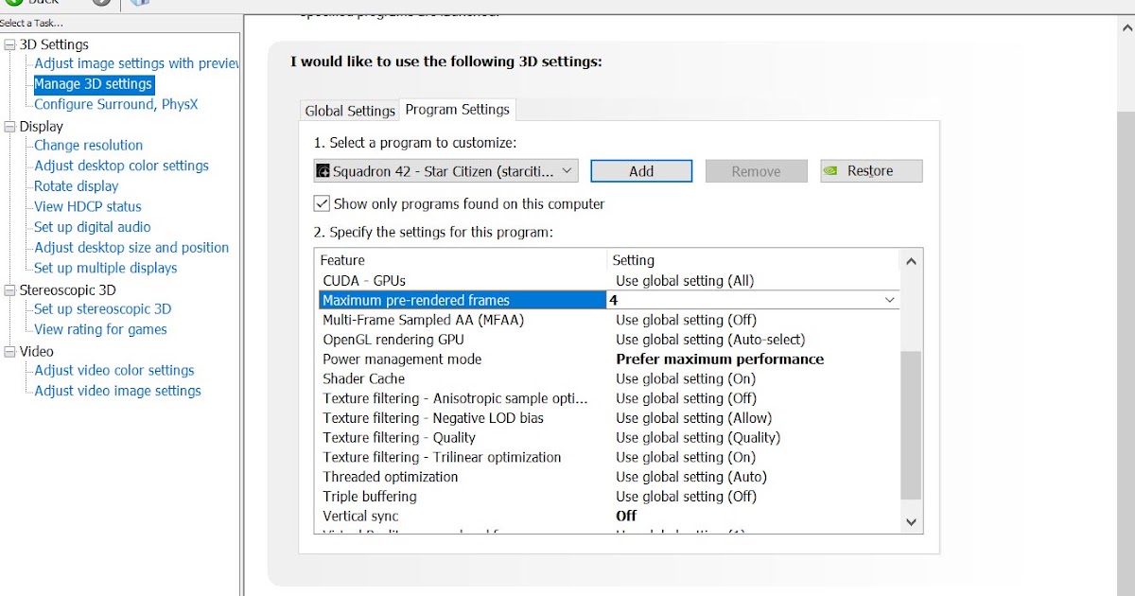
Task: Click the settings list scroll down arrow
Action: pyautogui.click(x=911, y=521)
